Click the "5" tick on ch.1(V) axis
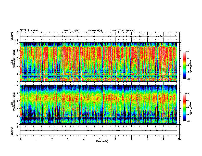Image resolution: width=202 pixels, height=156 pixels. tap(17, 33)
